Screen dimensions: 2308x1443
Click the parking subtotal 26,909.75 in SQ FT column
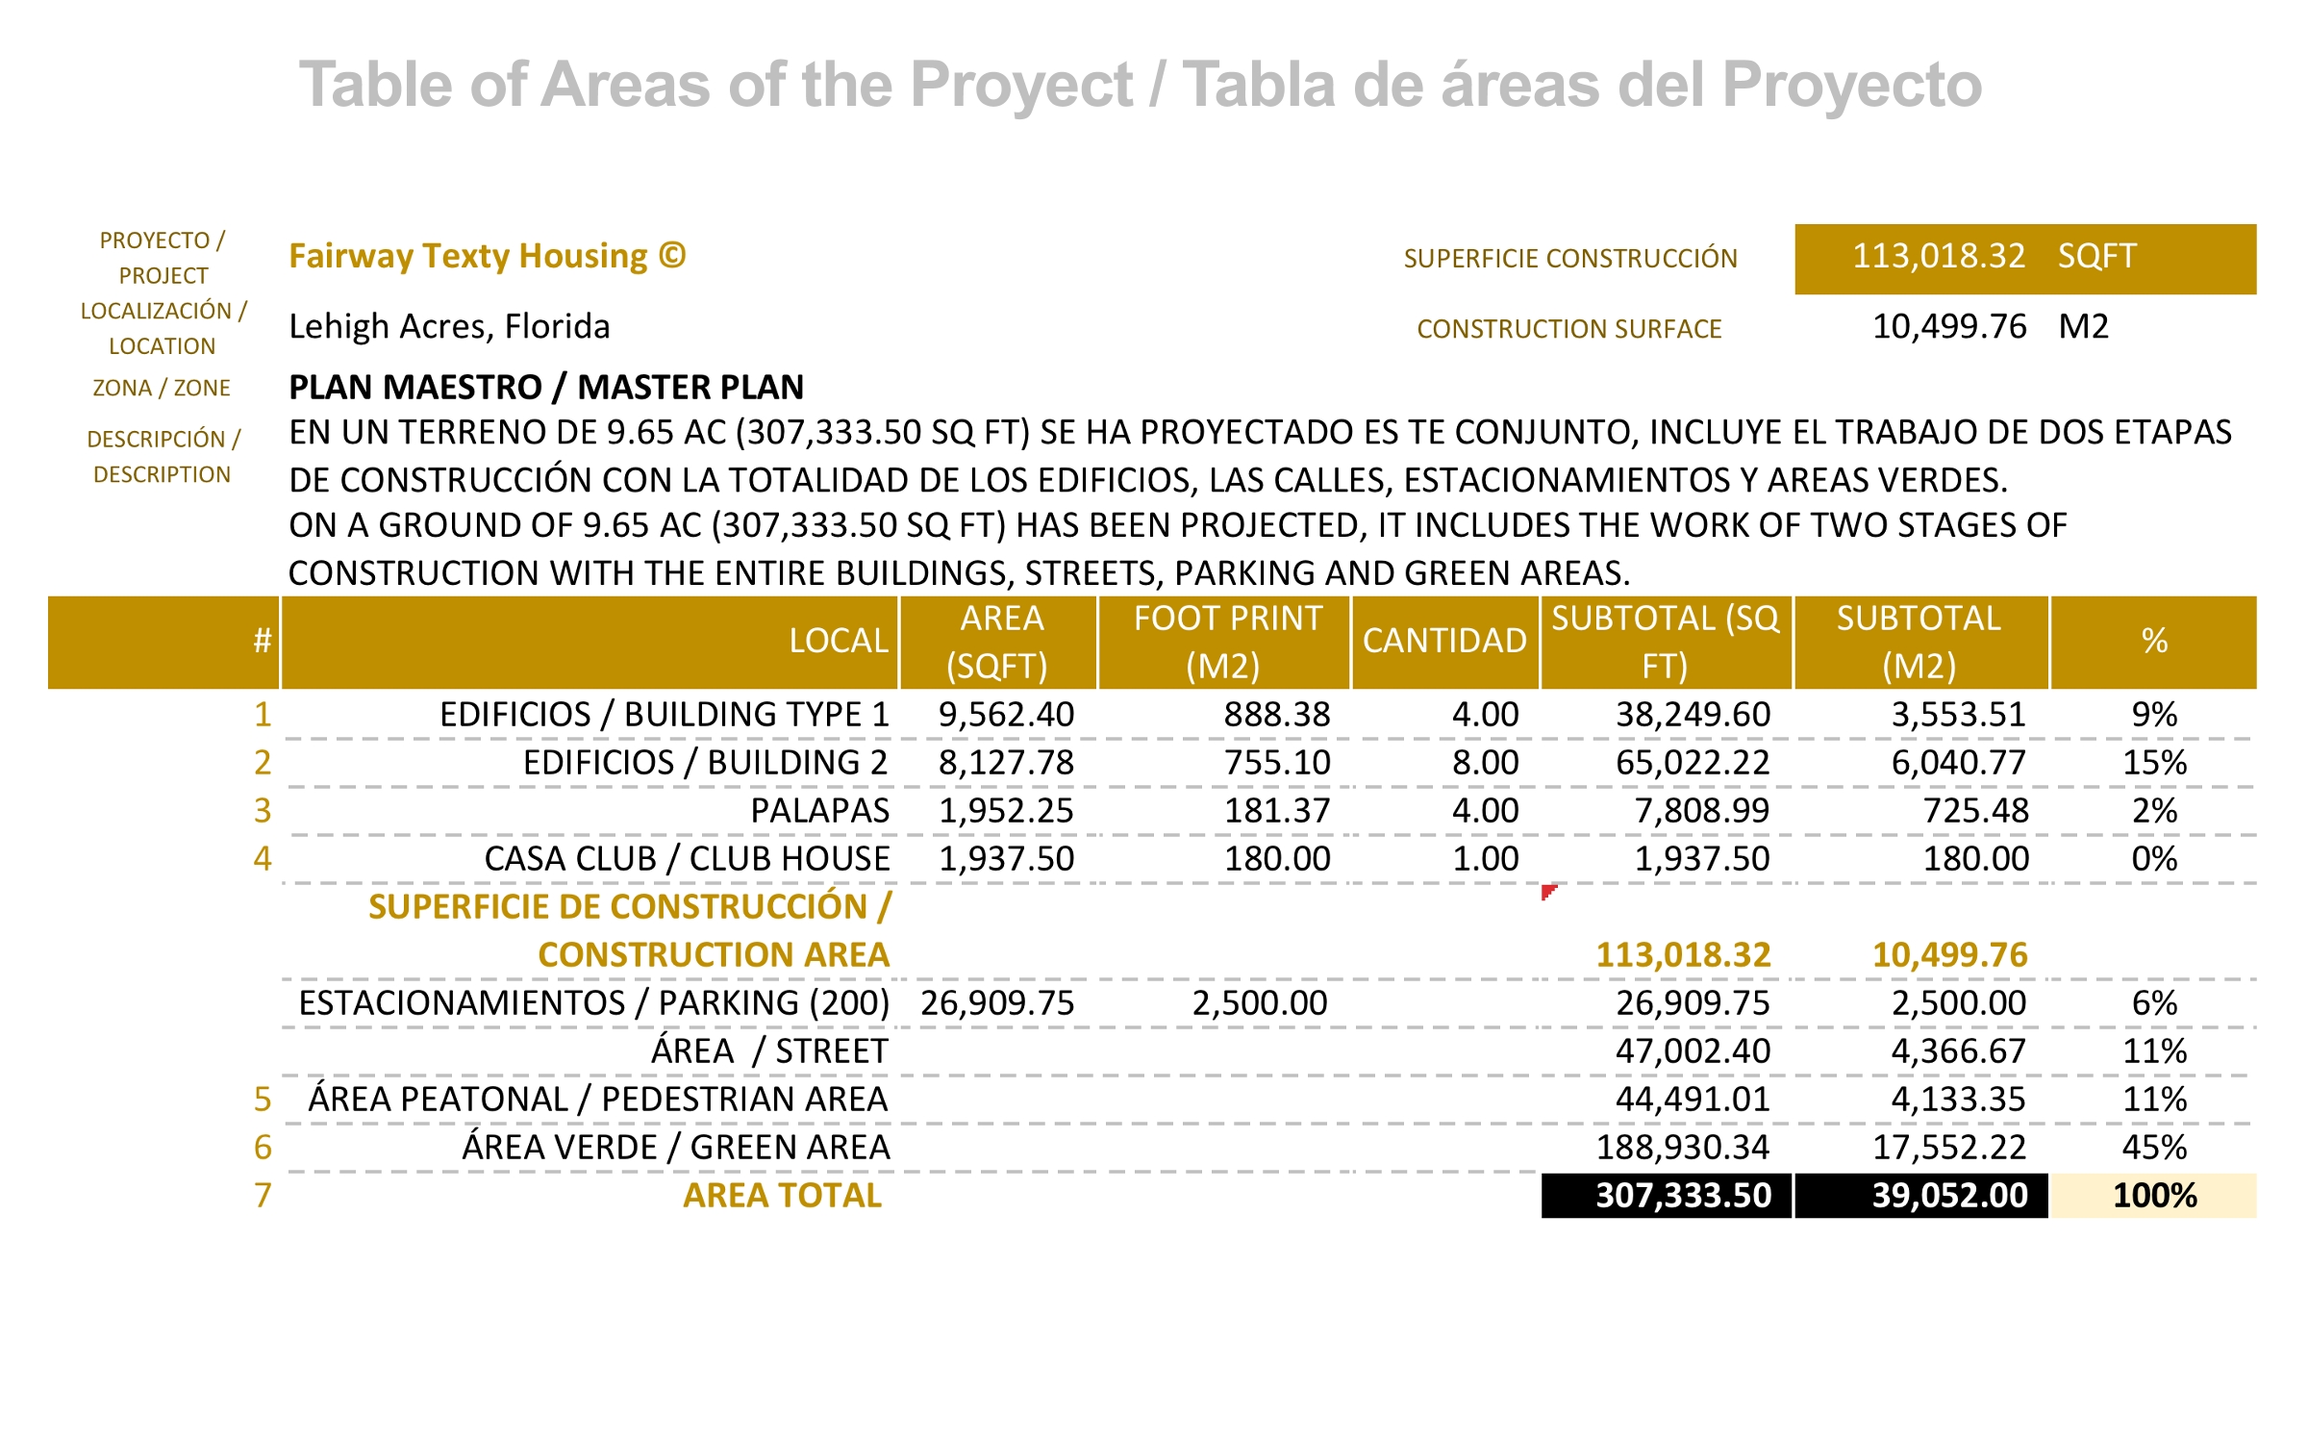click(1692, 1003)
